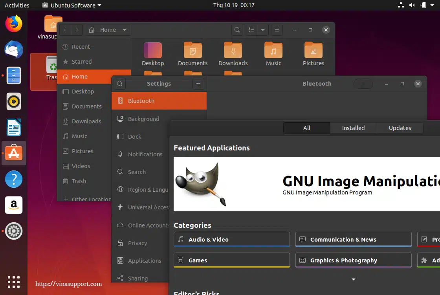Switch to the Updates tab

click(x=400, y=128)
